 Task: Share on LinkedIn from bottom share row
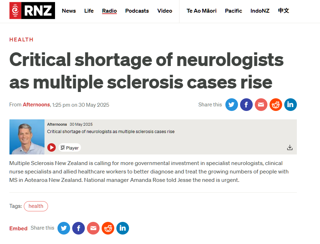coord(122,228)
